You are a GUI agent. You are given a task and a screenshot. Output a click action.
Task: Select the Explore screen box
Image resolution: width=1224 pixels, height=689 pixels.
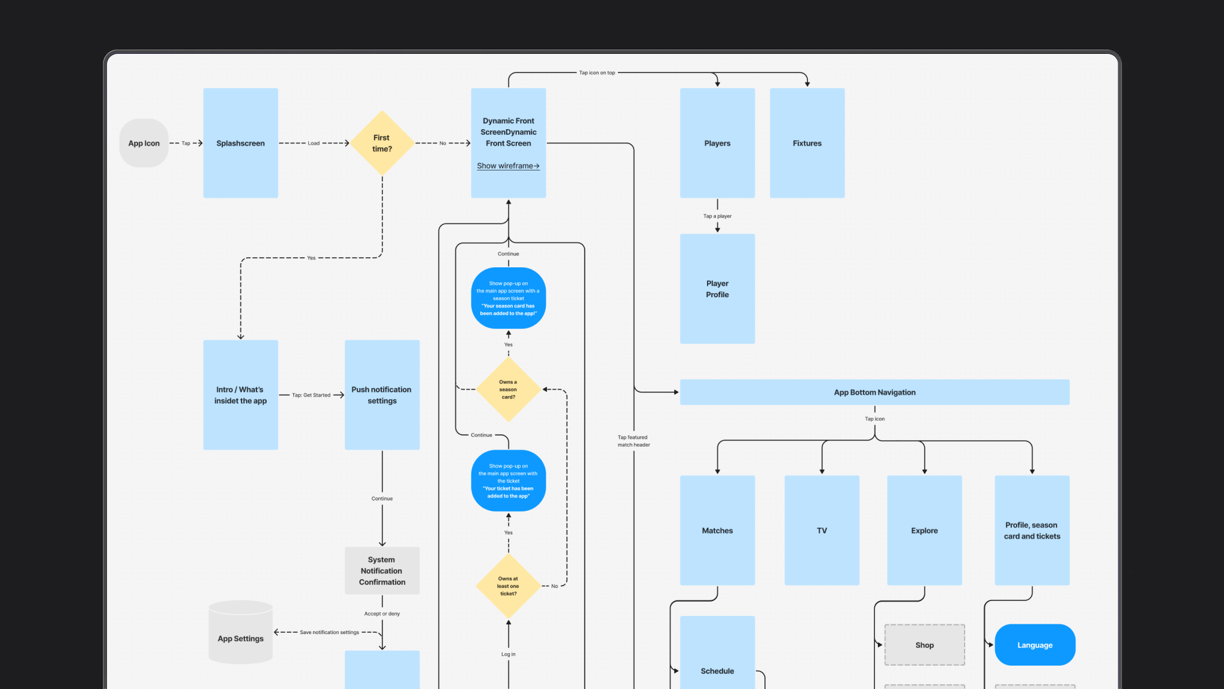[x=925, y=531]
